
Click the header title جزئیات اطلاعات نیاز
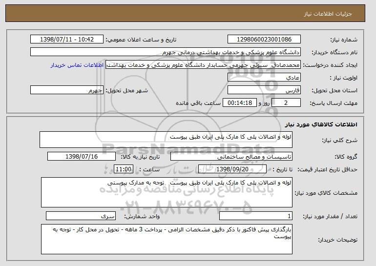328,14
